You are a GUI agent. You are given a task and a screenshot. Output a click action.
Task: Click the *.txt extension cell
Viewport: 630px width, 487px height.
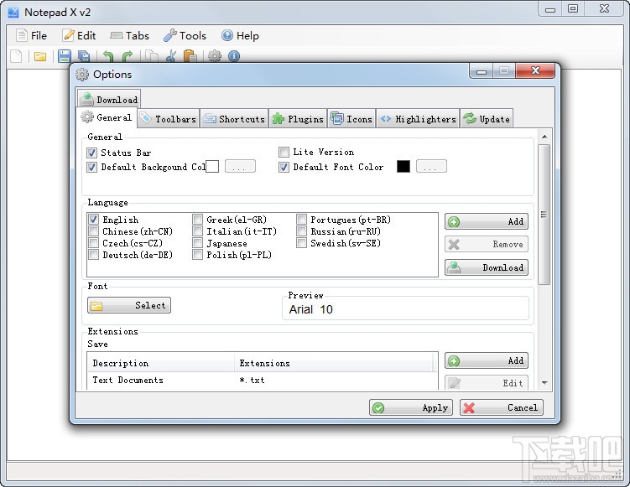252,380
